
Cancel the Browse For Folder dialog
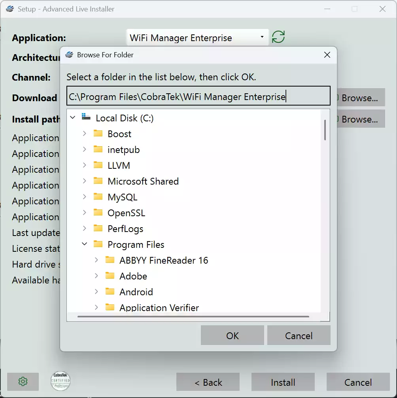tap(299, 335)
